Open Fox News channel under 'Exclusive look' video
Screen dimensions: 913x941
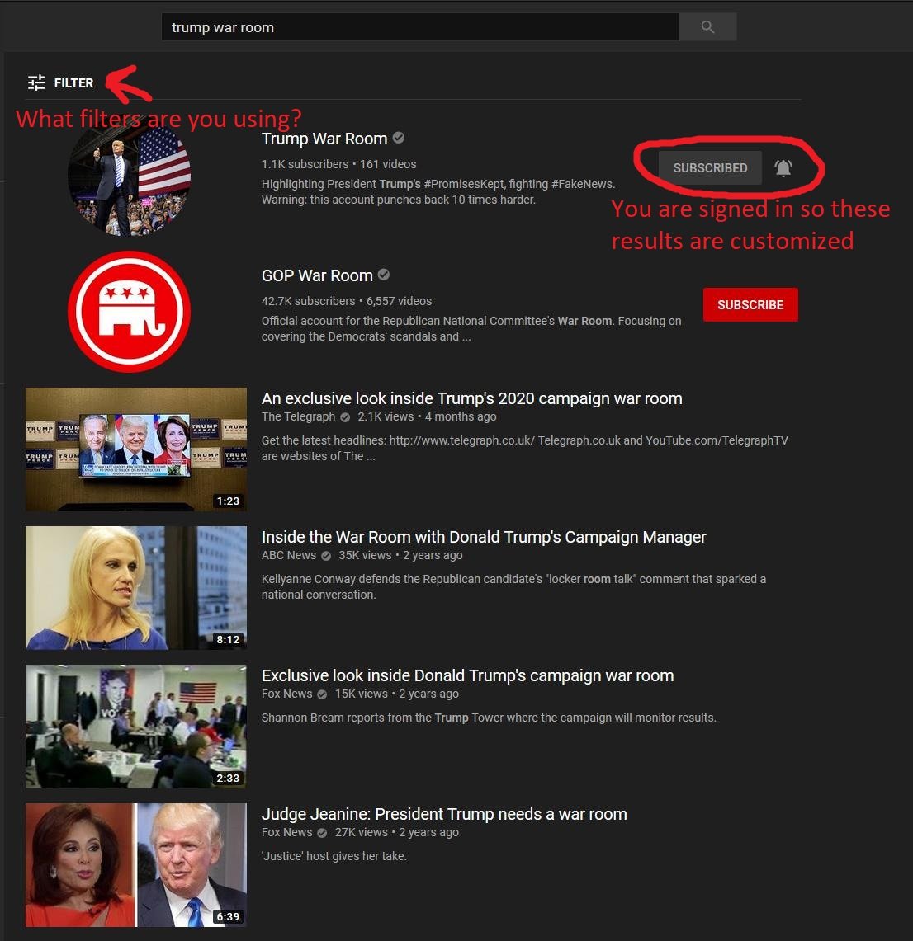click(286, 694)
